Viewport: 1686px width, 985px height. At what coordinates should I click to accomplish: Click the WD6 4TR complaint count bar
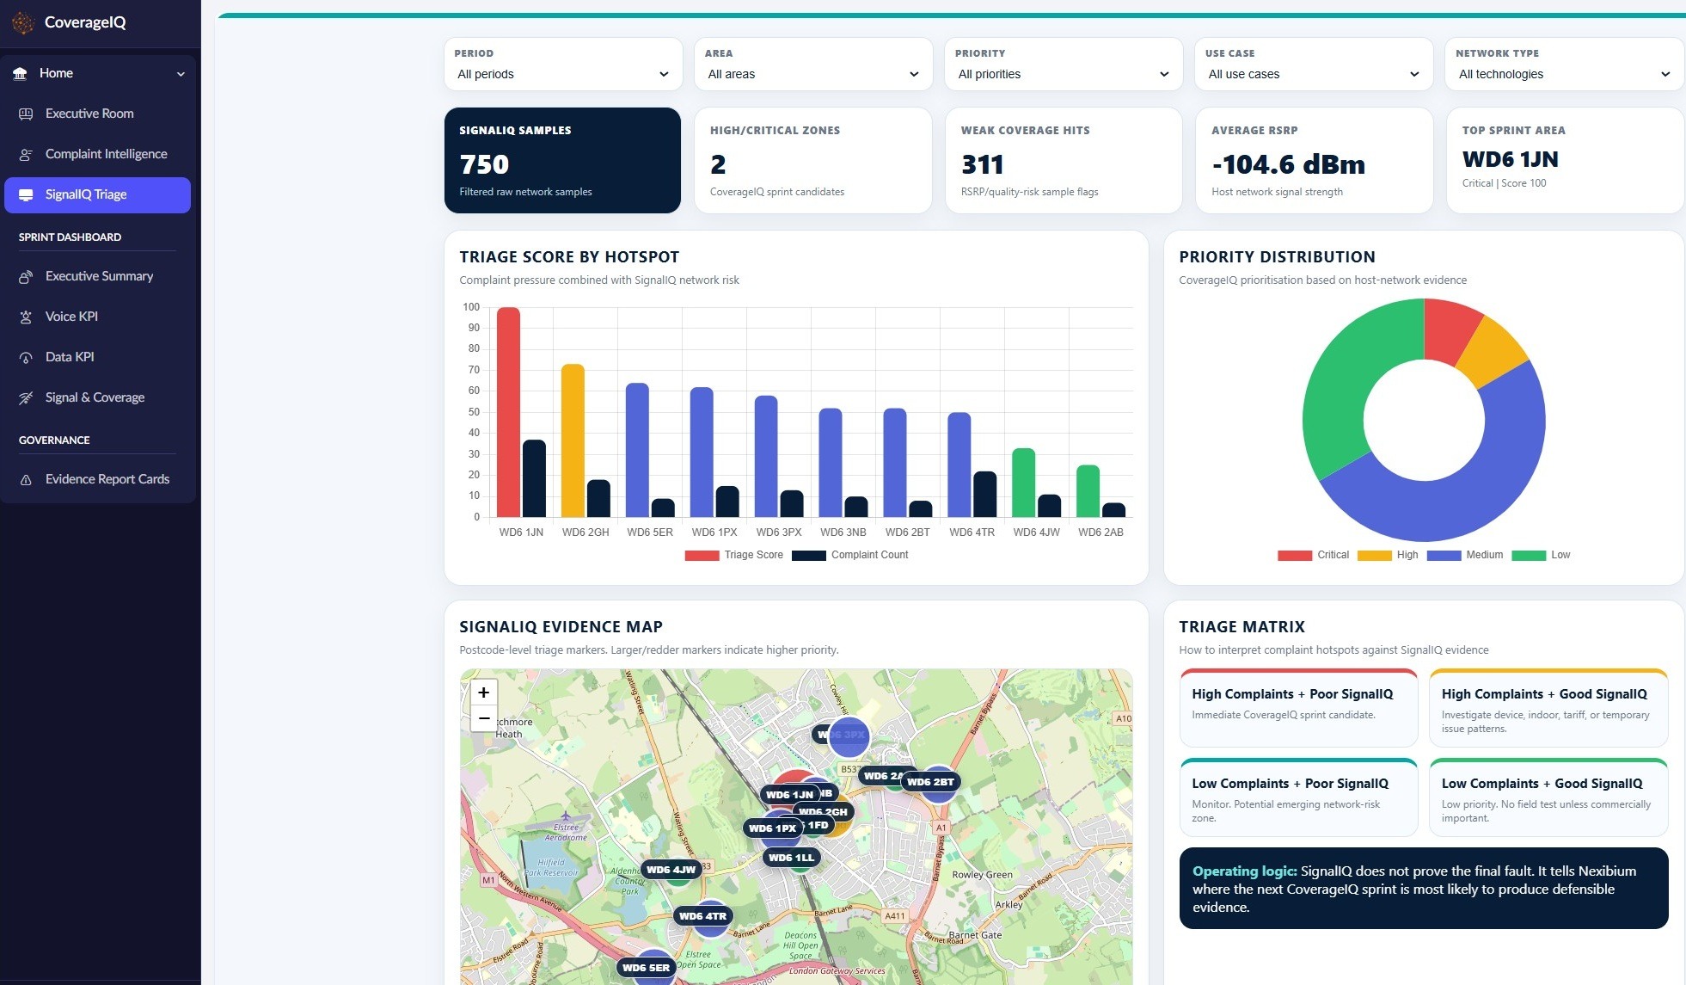coord(985,494)
